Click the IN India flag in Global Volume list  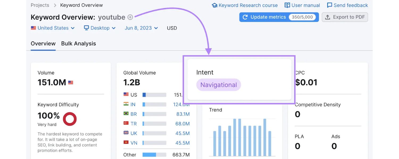click(126, 104)
